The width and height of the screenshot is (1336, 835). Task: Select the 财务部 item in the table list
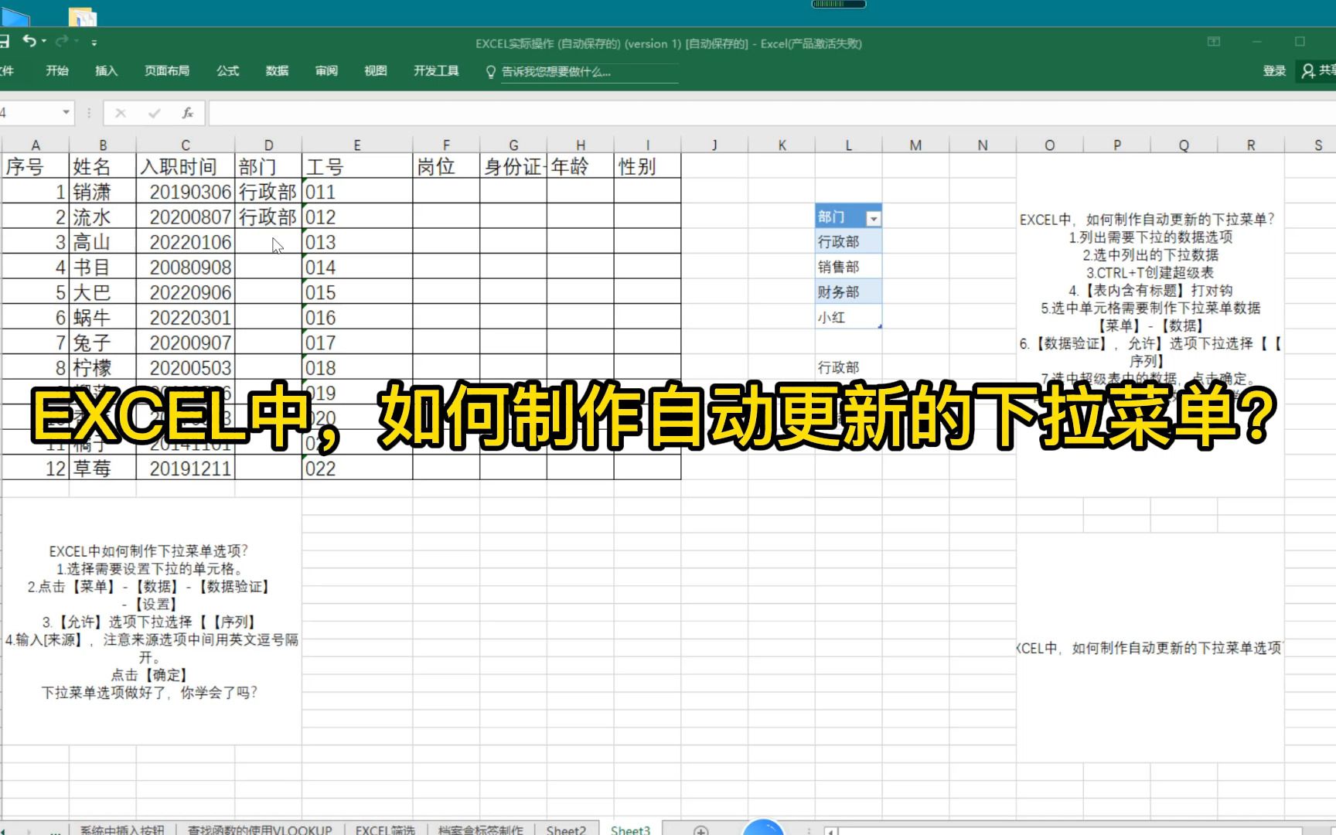click(x=848, y=292)
